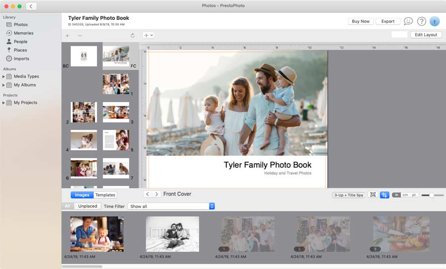This screenshot has width=446, height=269.
Task: Select page 4 thumbnail
Action: click(84, 140)
